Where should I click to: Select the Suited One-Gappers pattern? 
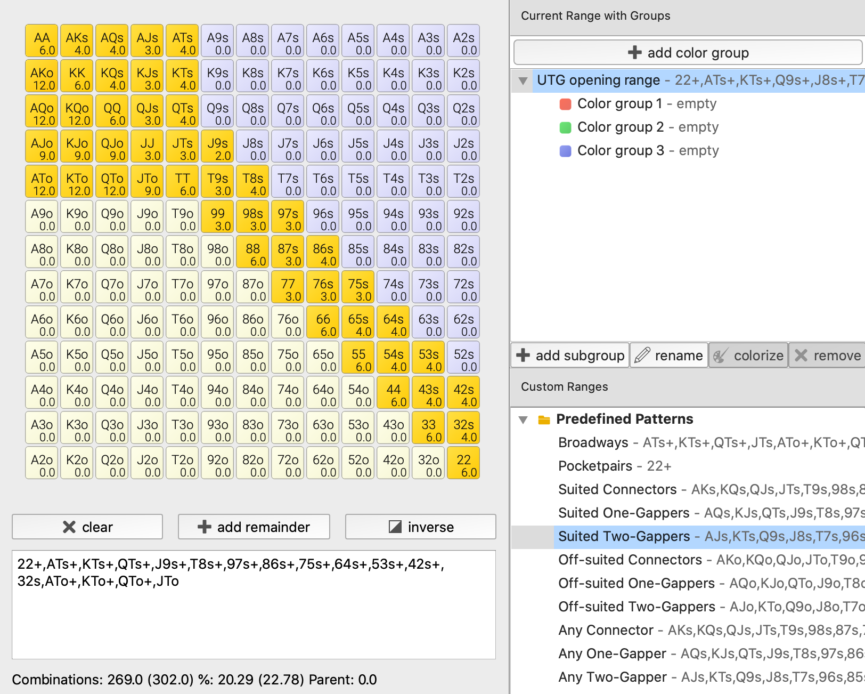(x=623, y=513)
